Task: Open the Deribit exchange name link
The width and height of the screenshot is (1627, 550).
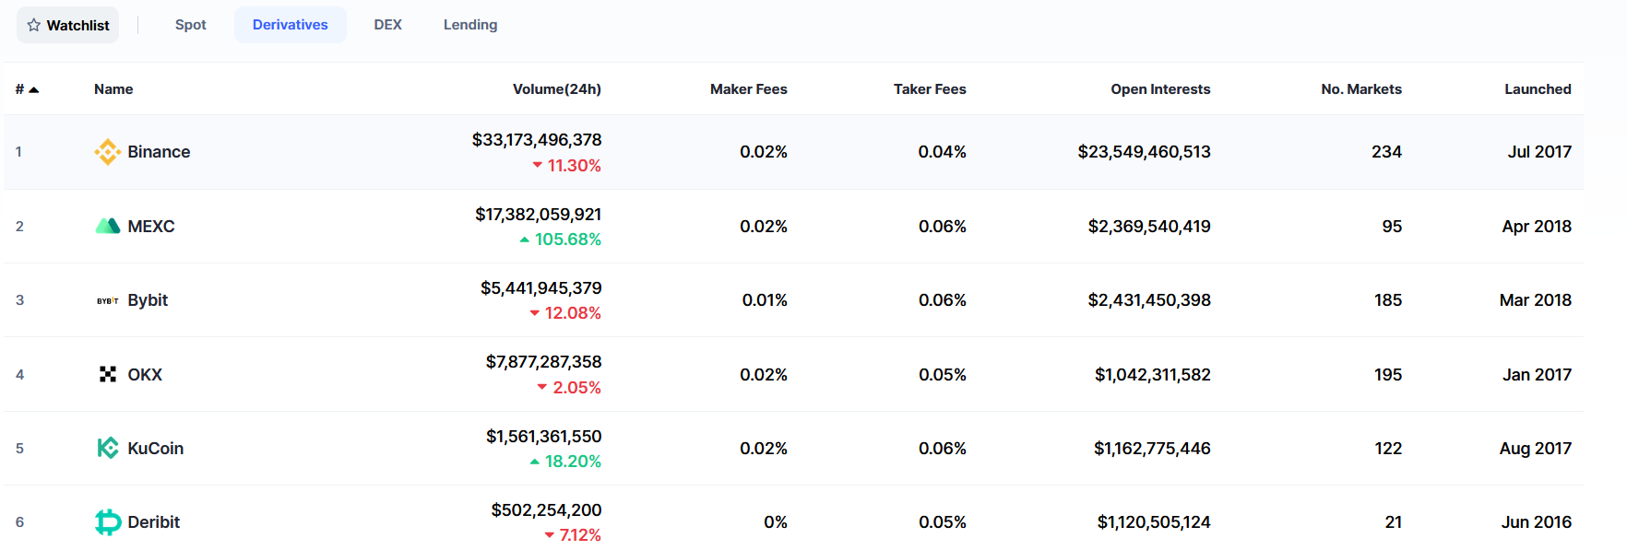Action: (153, 522)
